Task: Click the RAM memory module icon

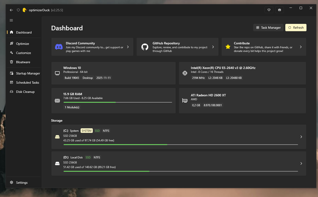Action: (x=58, y=101)
